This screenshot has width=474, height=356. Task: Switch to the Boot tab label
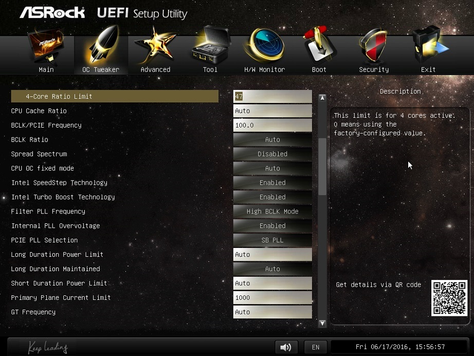point(319,69)
